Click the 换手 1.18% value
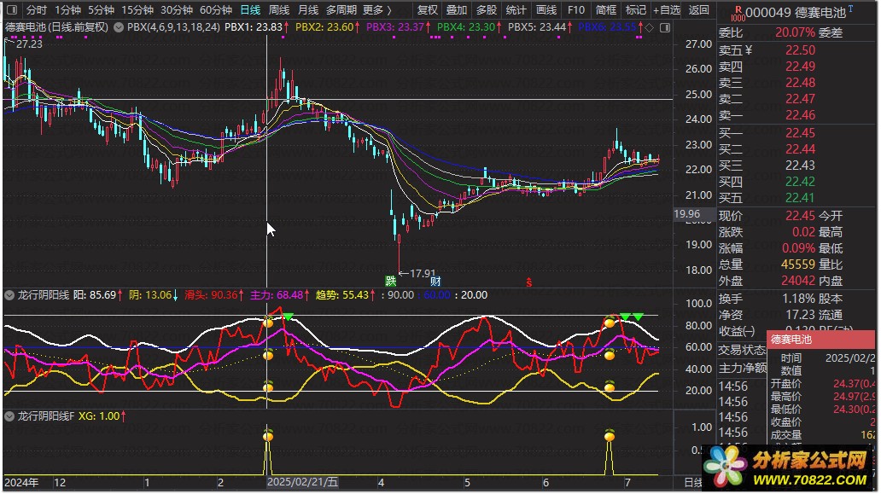This screenshot has height=494, width=881. pos(798,299)
